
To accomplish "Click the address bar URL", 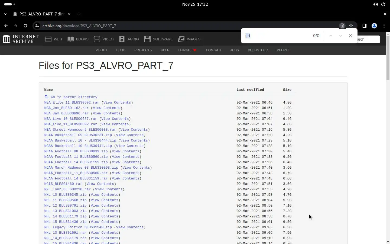I will click(79, 26).
